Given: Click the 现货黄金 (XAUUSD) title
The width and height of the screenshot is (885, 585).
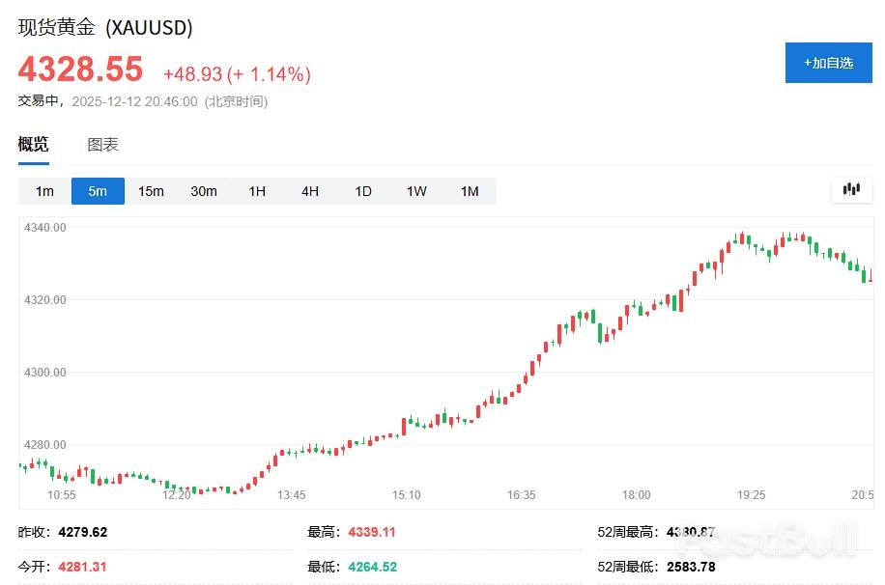Looking at the screenshot, I should 105,28.
